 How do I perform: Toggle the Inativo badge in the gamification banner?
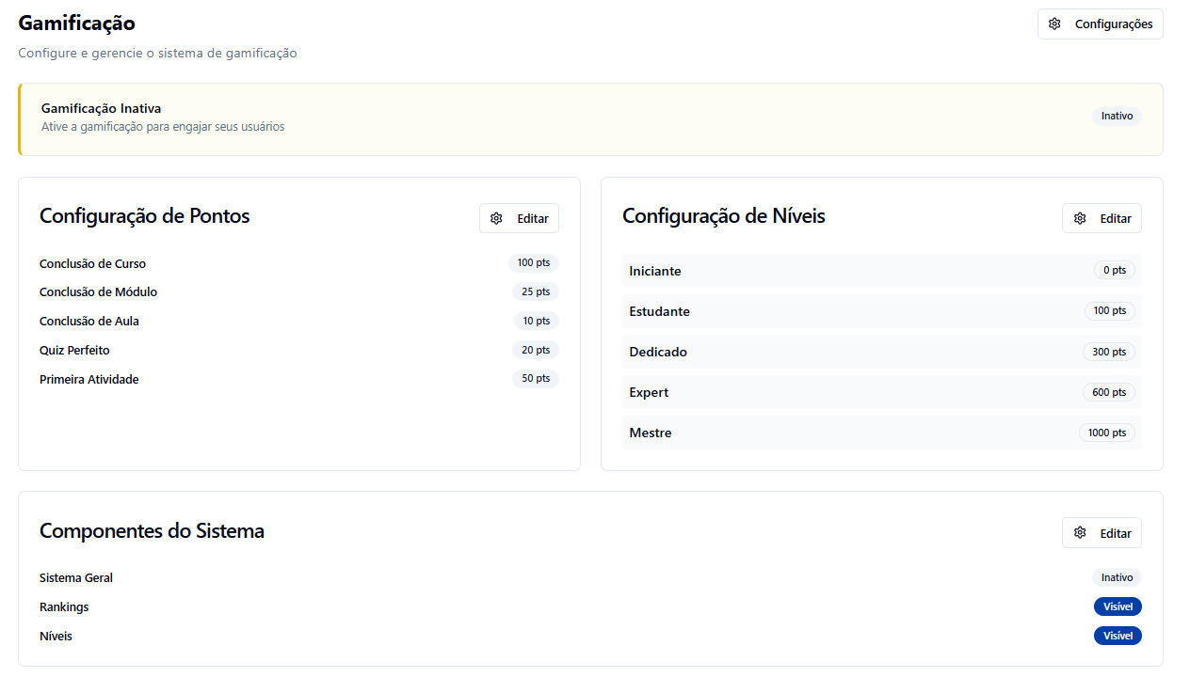pos(1117,117)
